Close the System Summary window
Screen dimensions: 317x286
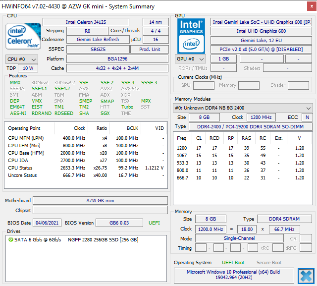click(312, 6)
